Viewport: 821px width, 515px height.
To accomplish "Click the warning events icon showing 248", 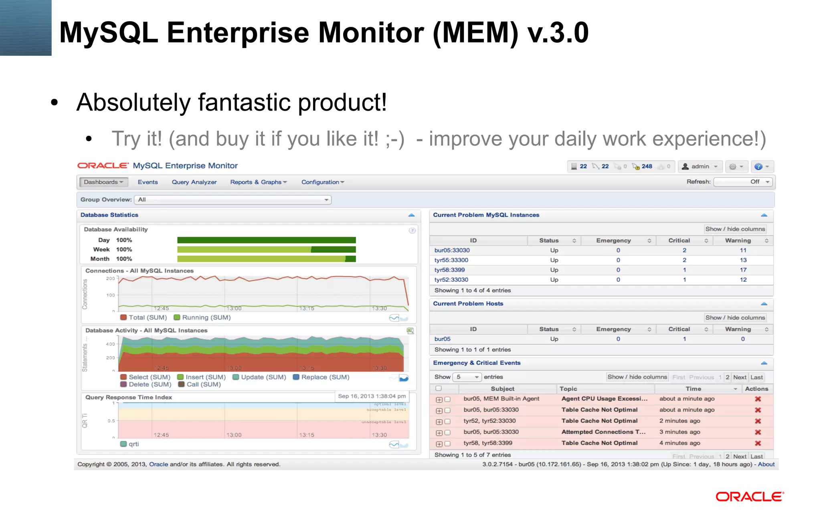I will (x=636, y=166).
